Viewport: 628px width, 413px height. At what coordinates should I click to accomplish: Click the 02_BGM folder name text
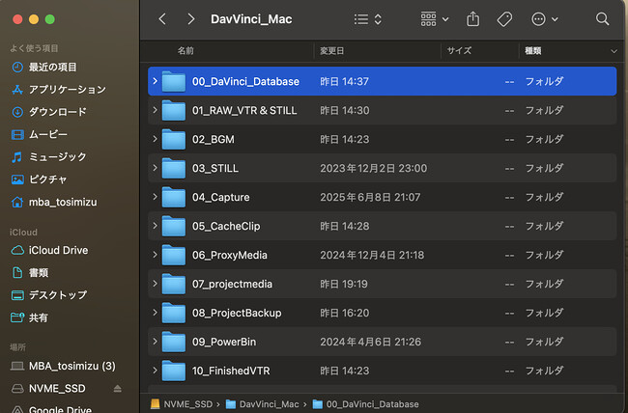coord(214,139)
